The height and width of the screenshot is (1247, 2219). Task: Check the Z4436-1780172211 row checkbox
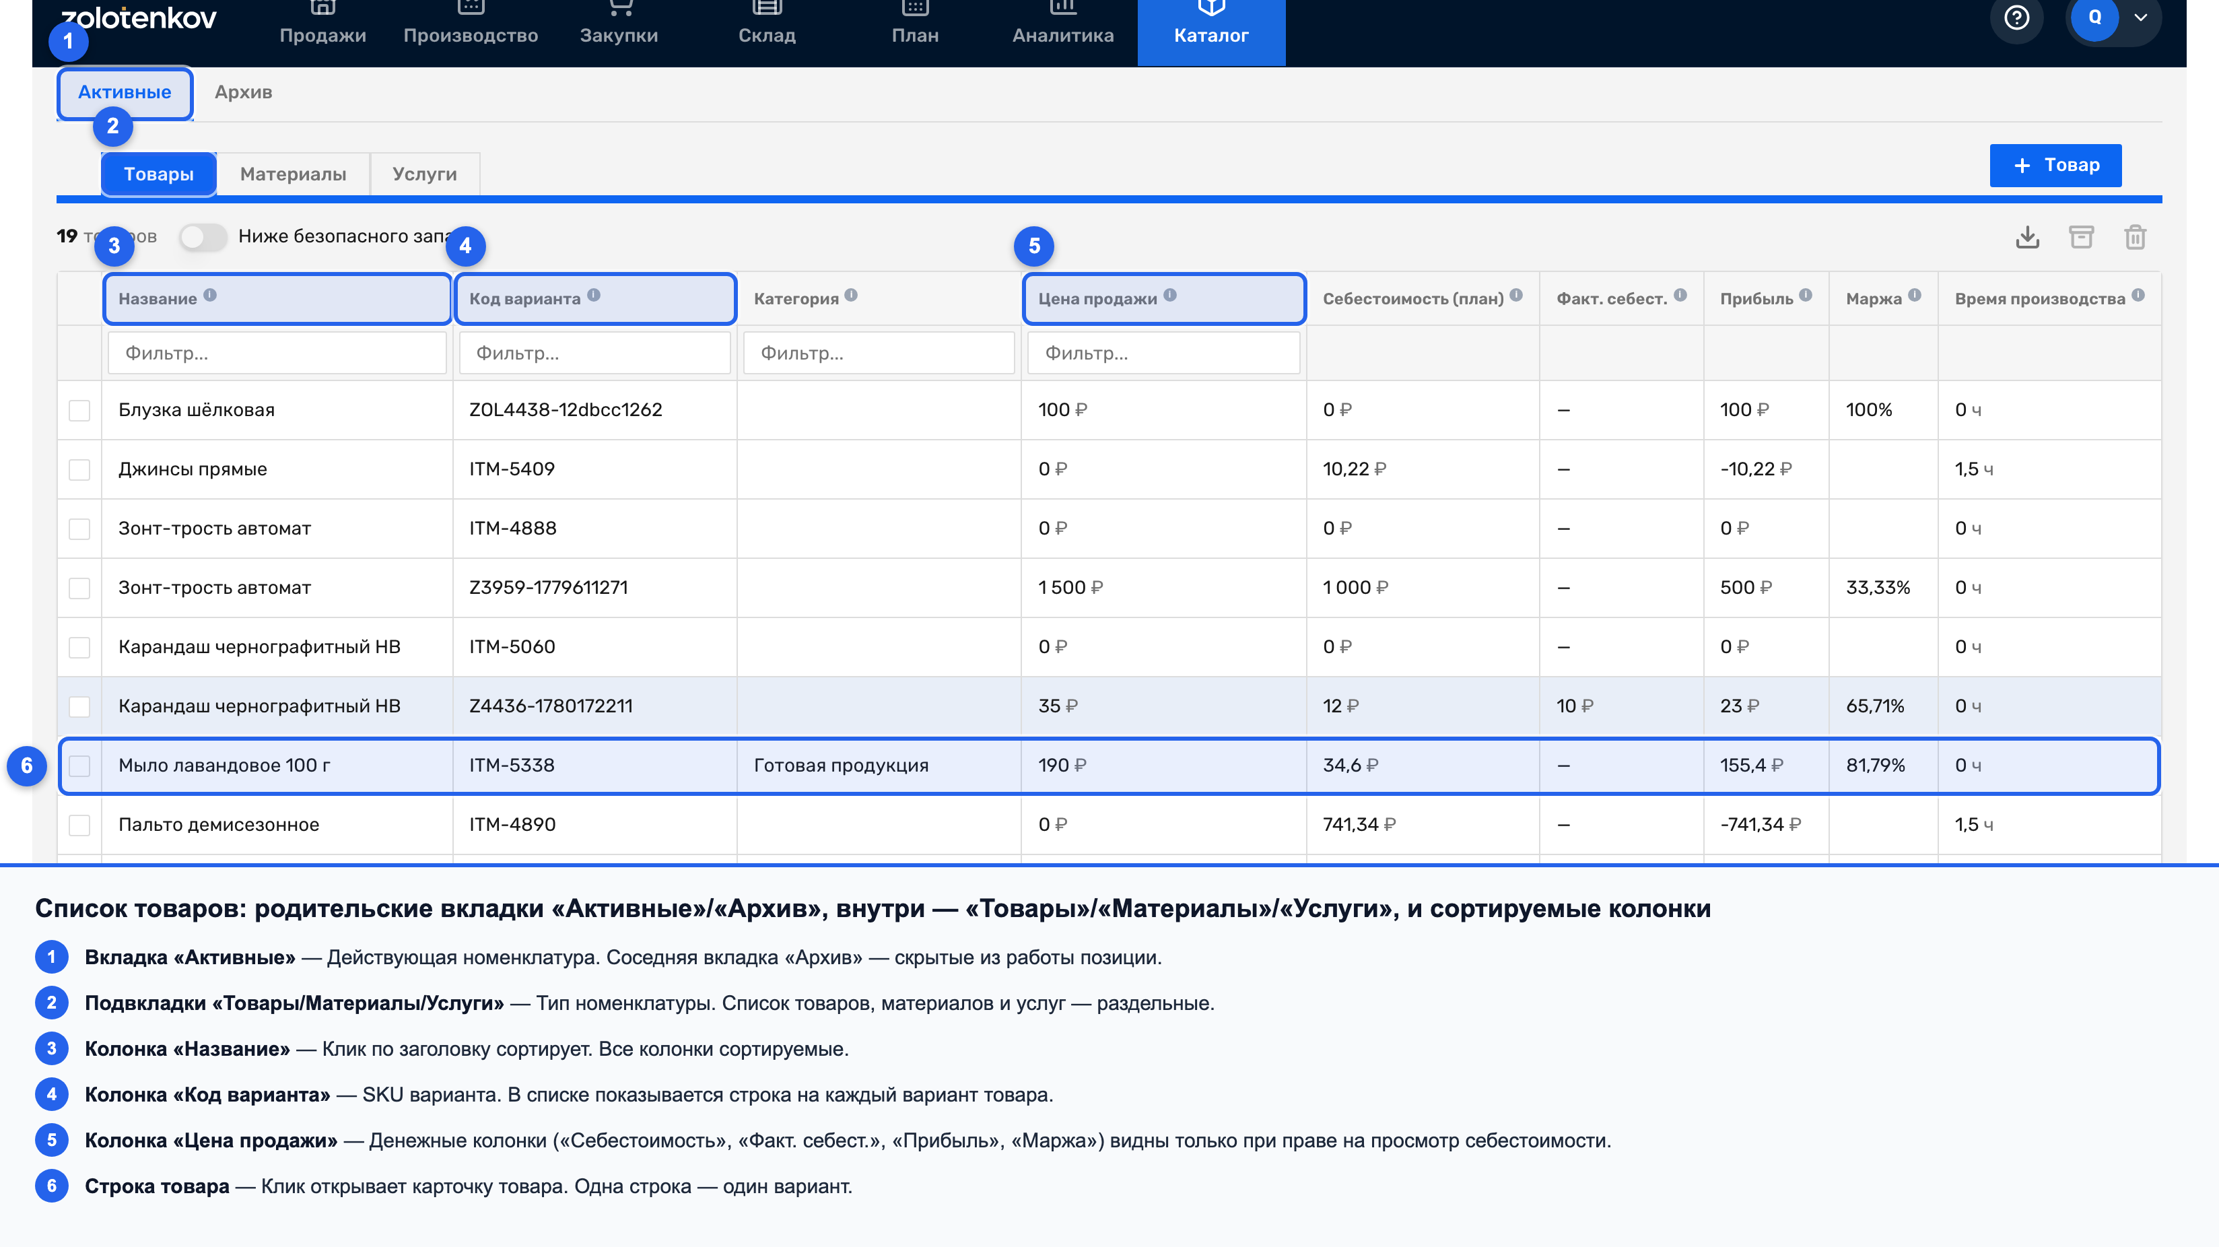pos(79,707)
